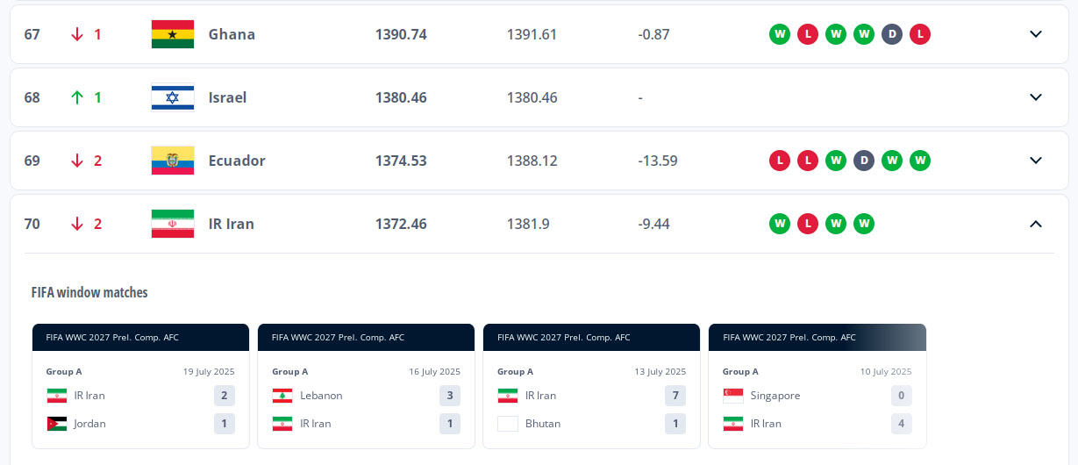1078x465 pixels.
Task: Click Bhutan flag in 13 July match
Action: coord(508,424)
